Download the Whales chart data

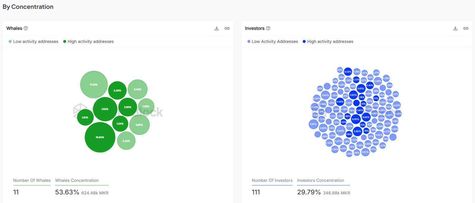pos(217,28)
